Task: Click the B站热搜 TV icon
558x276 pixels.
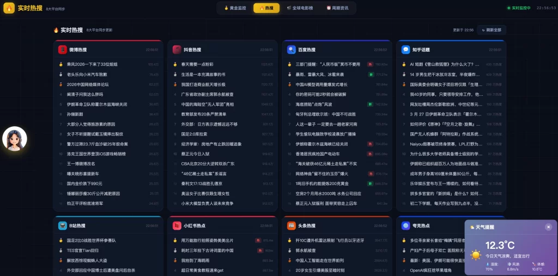Action: 63,225
